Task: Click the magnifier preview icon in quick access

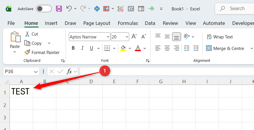Action: click(131, 9)
